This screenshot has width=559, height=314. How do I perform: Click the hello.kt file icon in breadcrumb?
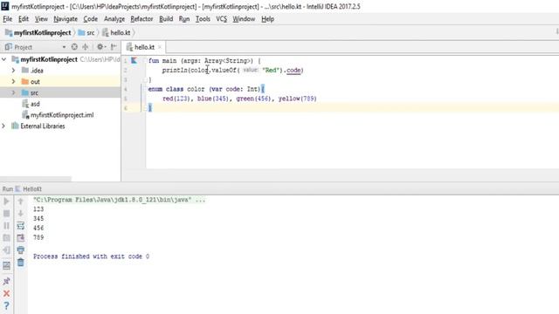(105, 33)
